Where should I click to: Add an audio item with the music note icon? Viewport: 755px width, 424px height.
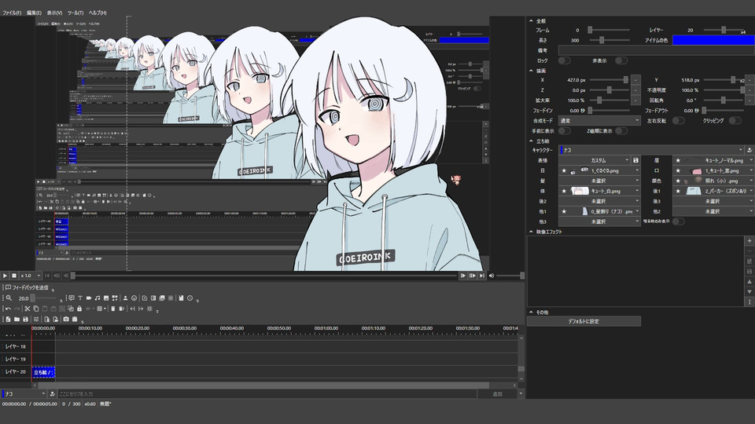[x=98, y=298]
